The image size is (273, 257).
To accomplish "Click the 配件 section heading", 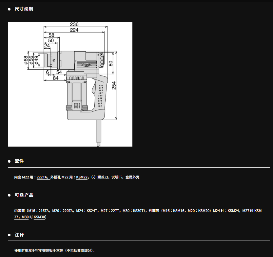I will pos(19,161).
